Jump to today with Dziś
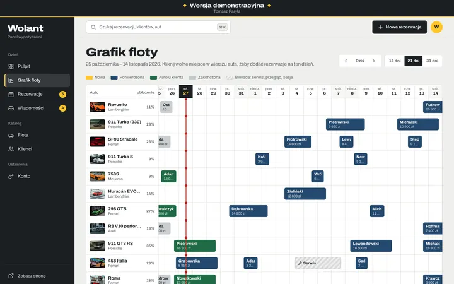The height and width of the screenshot is (284, 454). pos(359,61)
